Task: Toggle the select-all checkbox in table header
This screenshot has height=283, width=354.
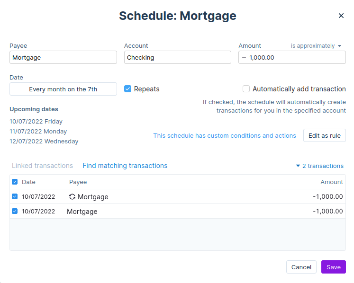Action: pyautogui.click(x=15, y=182)
